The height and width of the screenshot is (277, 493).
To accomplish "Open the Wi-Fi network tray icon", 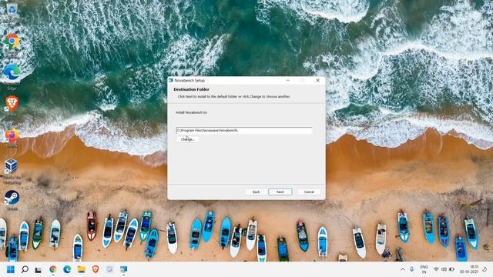I will (436, 269).
